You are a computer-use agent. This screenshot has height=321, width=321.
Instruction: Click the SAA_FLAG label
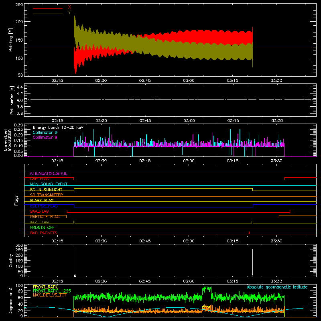pyautogui.click(x=39, y=211)
